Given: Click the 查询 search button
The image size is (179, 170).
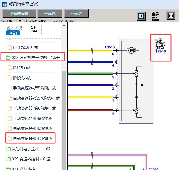Looking at the screenshot, I should click(x=13, y=33).
